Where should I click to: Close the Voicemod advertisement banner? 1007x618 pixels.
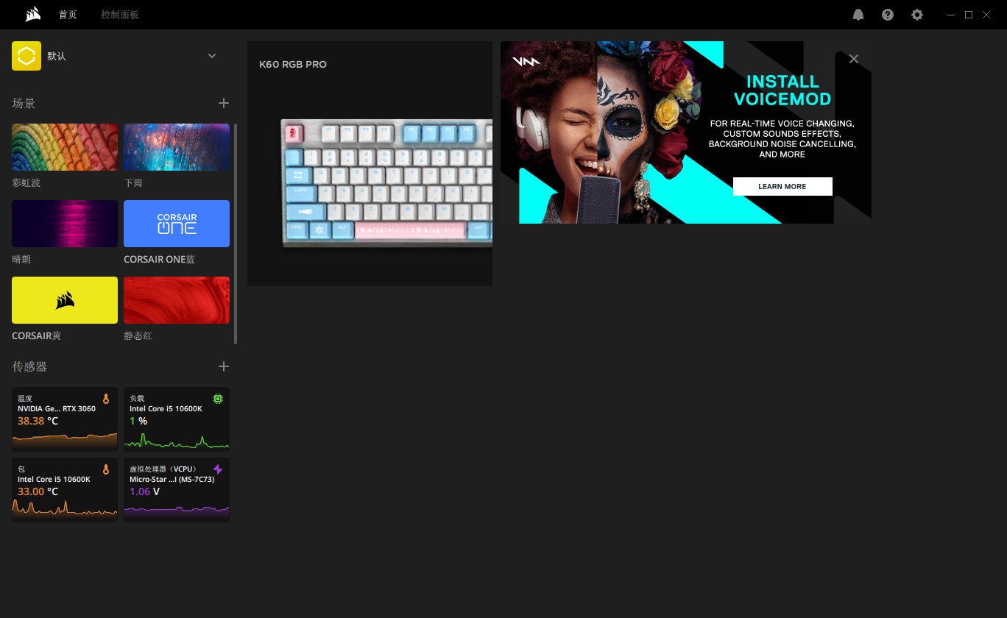click(854, 59)
